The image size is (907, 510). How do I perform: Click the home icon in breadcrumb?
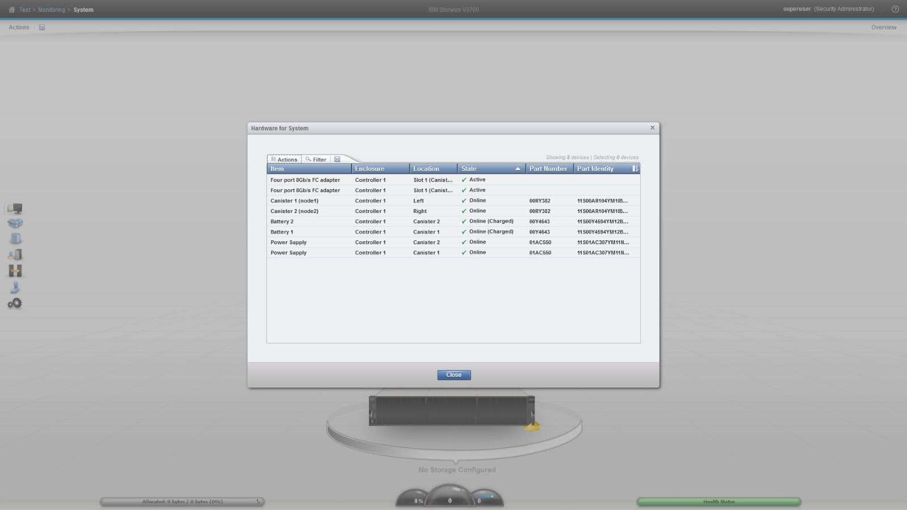(11, 10)
